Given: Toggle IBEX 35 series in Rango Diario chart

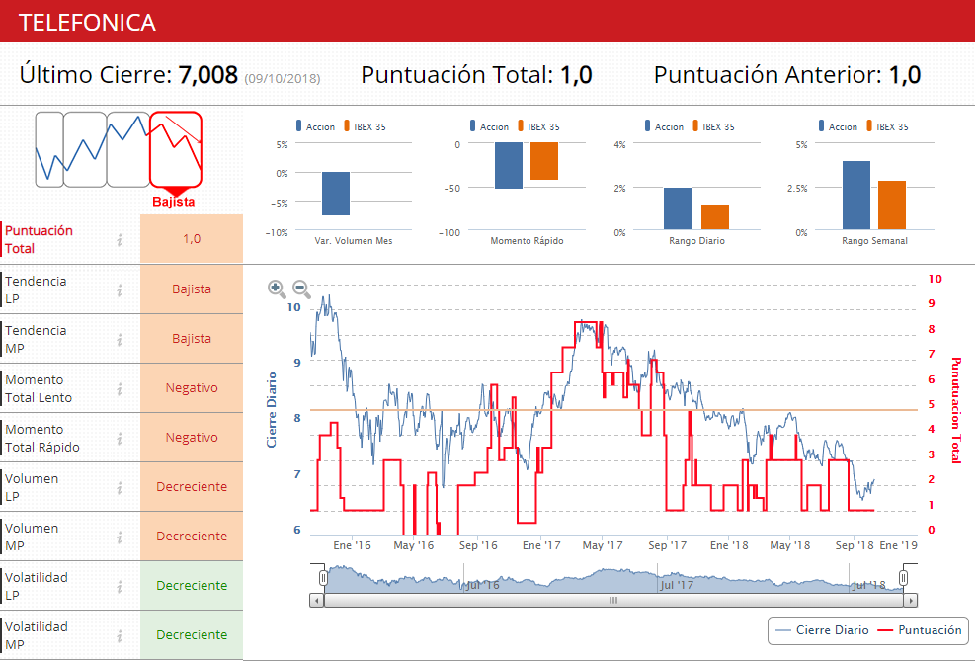Looking at the screenshot, I should (713, 126).
